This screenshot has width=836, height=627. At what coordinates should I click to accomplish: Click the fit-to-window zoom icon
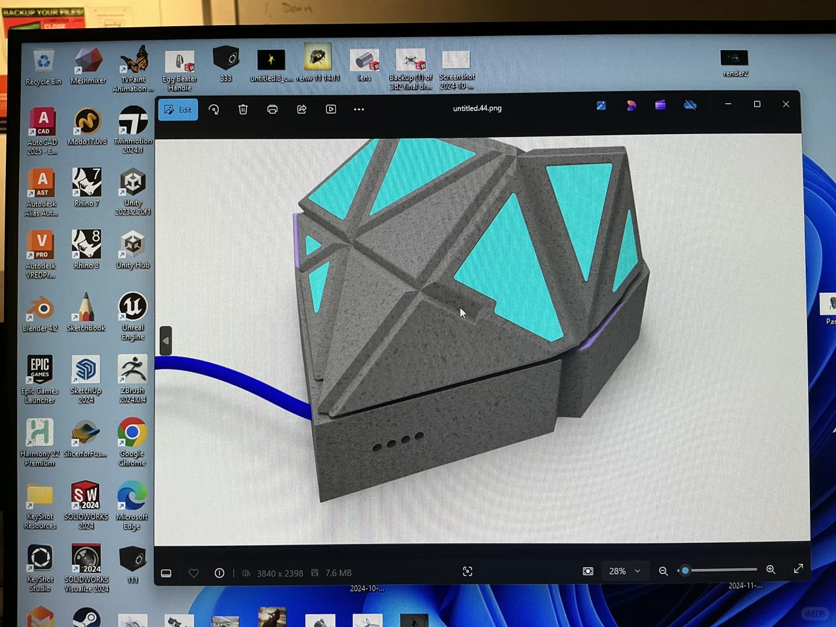[588, 571]
